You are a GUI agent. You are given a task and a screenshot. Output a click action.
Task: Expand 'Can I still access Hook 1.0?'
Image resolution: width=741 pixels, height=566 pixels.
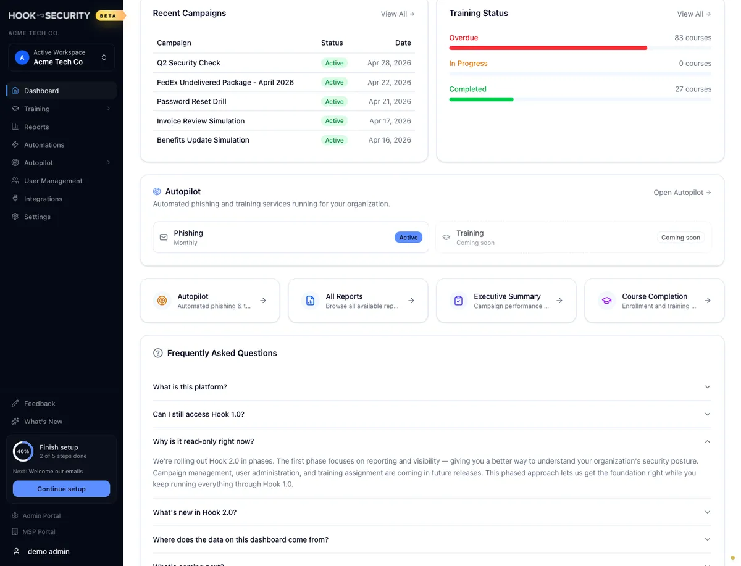(432, 414)
